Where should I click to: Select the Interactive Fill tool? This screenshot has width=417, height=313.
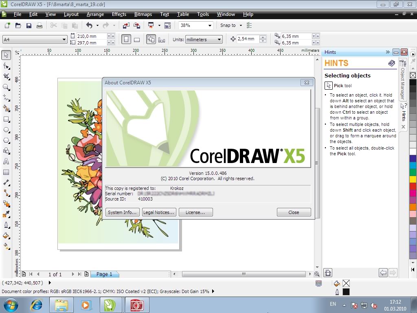click(x=6, y=247)
